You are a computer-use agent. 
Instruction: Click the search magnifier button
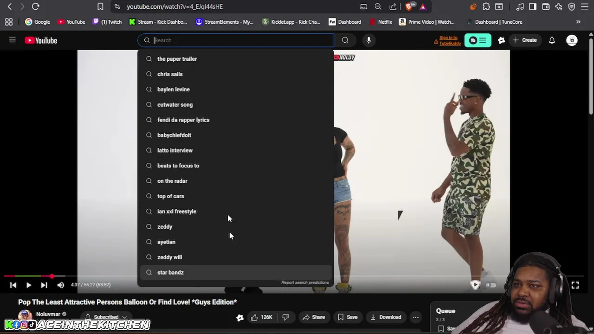pyautogui.click(x=345, y=40)
